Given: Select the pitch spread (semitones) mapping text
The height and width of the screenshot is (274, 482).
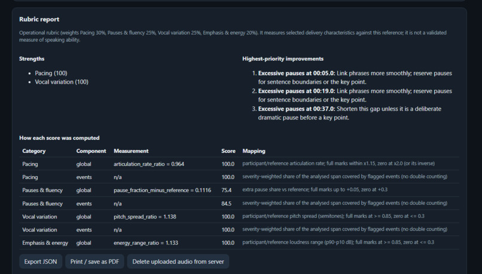Looking at the screenshot, I should pos(333,216).
